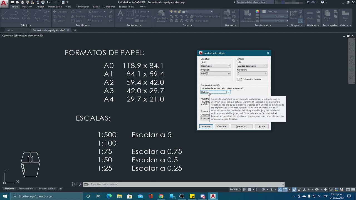Toggle ortho mode in status bar
The width and height of the screenshot is (356, 200).
click(x=258, y=189)
